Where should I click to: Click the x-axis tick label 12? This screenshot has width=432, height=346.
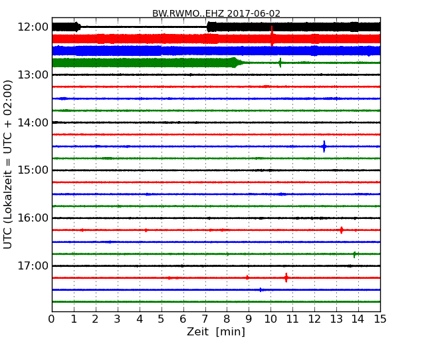point(314,319)
